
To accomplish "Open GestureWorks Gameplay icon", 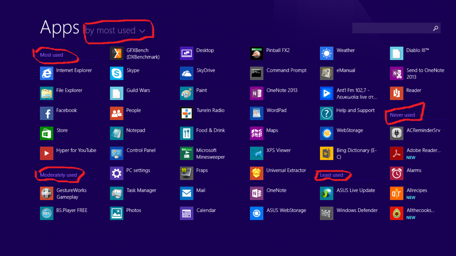I will (46, 193).
